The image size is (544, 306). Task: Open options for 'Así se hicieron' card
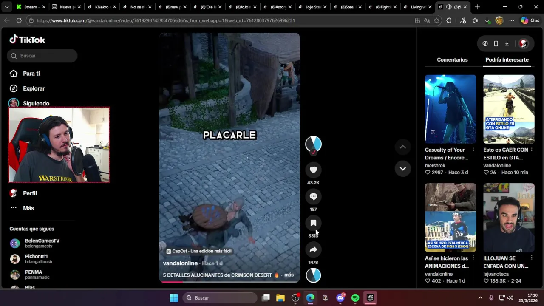pyautogui.click(x=473, y=258)
